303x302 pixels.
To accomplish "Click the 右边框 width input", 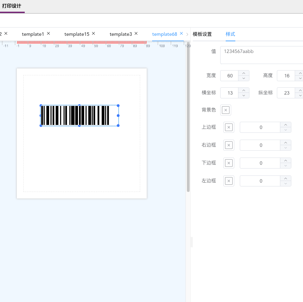I will pyautogui.click(x=260, y=145).
